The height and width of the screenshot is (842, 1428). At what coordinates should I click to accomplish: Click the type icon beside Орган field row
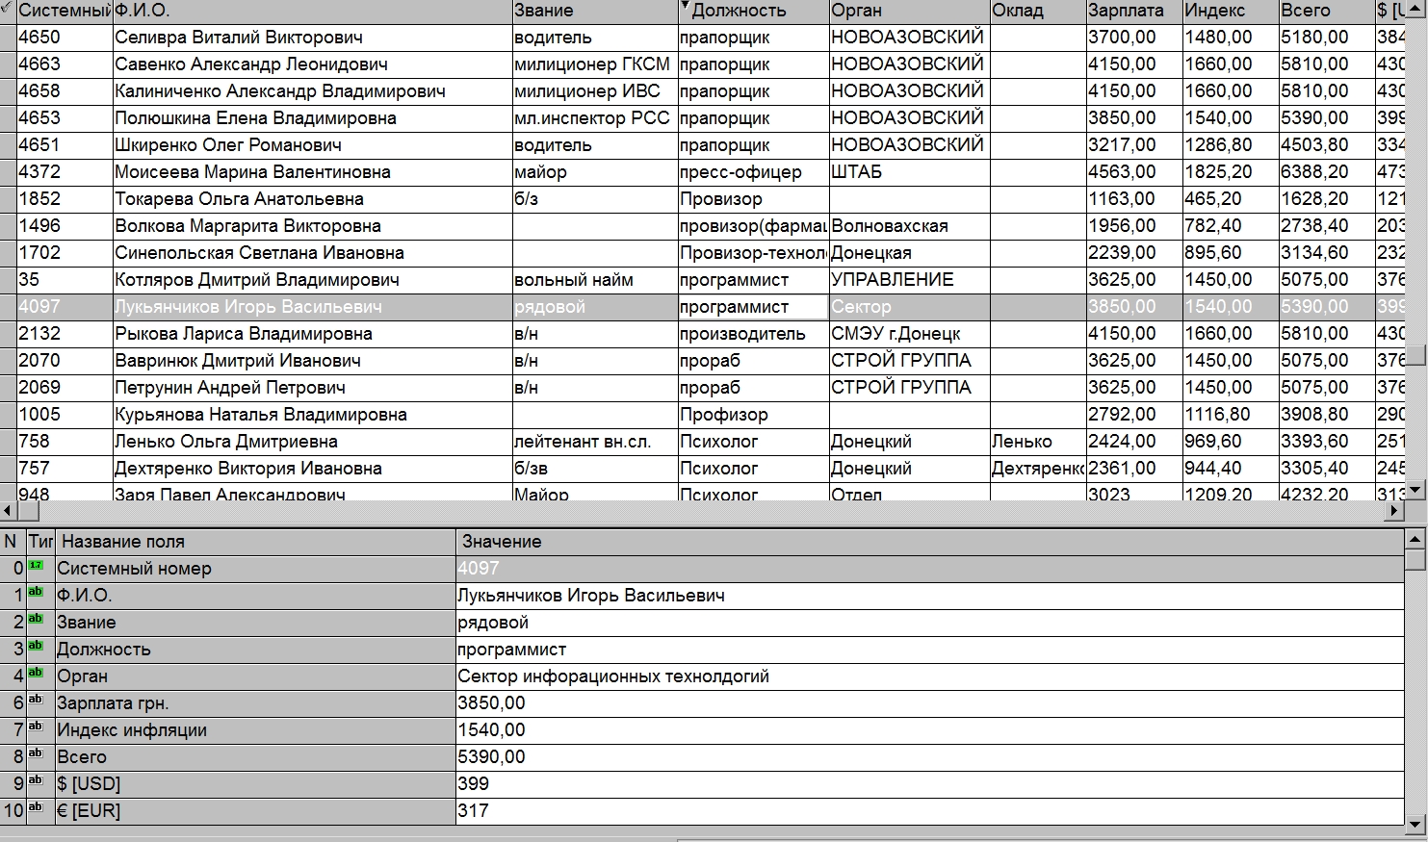[x=36, y=673]
